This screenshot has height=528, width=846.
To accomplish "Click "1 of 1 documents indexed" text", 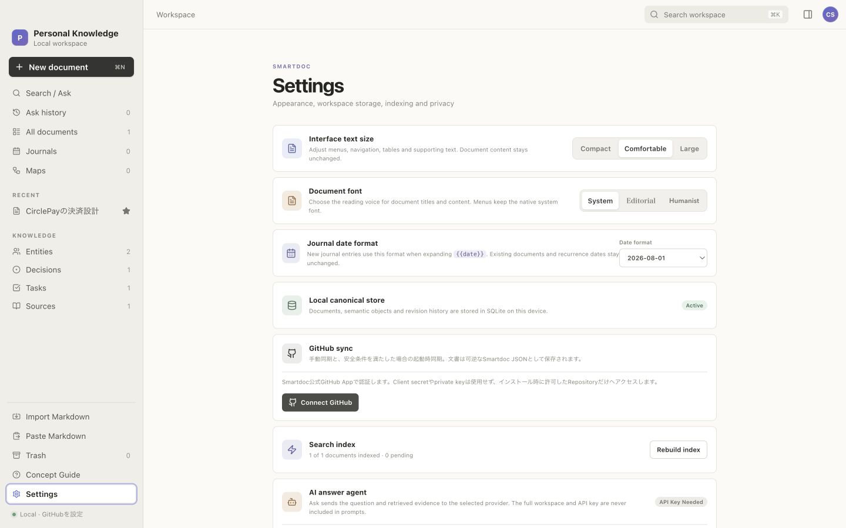I will (344, 455).
